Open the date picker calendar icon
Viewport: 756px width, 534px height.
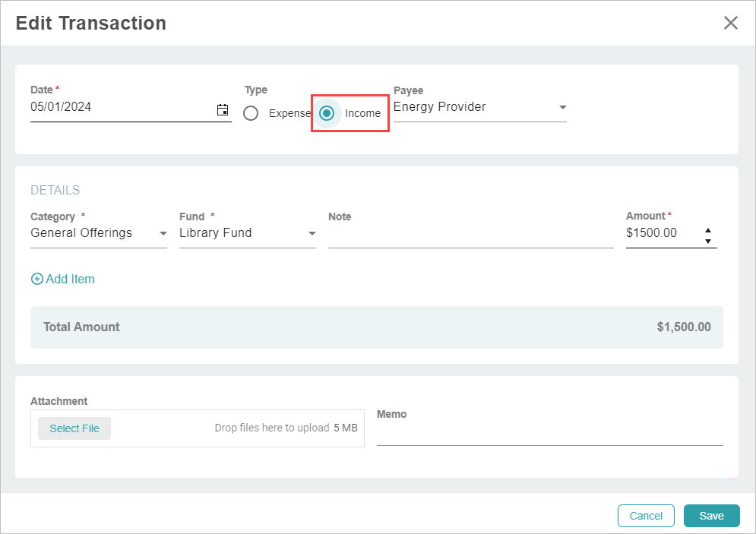pyautogui.click(x=223, y=110)
